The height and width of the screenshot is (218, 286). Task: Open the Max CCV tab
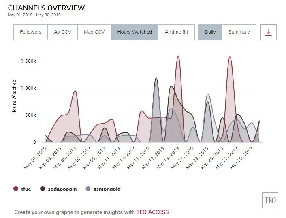94,32
